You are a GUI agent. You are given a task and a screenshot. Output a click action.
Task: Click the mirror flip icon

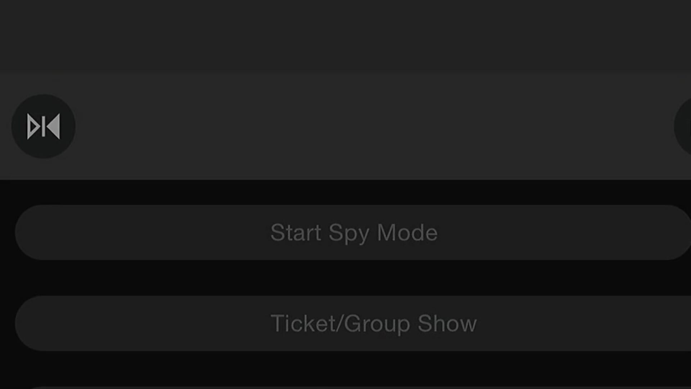[x=43, y=126]
